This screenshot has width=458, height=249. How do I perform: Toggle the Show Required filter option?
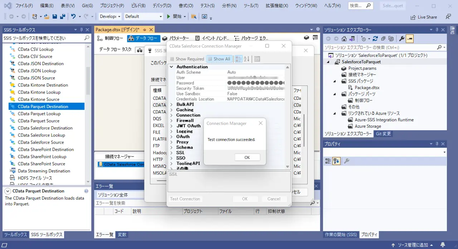186,59
